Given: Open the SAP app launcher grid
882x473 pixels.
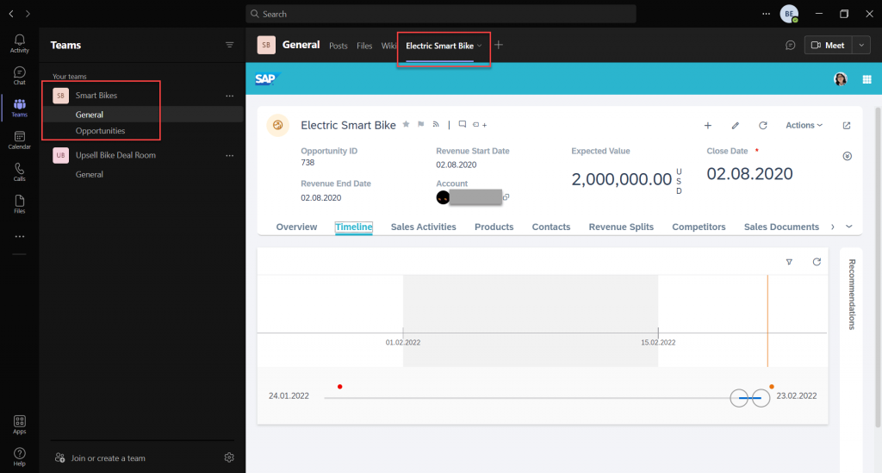Looking at the screenshot, I should click(866, 79).
